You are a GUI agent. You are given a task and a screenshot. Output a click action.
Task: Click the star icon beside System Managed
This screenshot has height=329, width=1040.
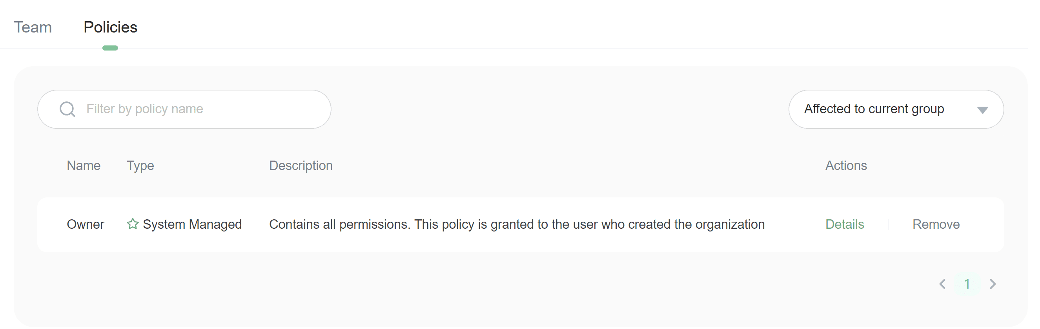tap(133, 224)
